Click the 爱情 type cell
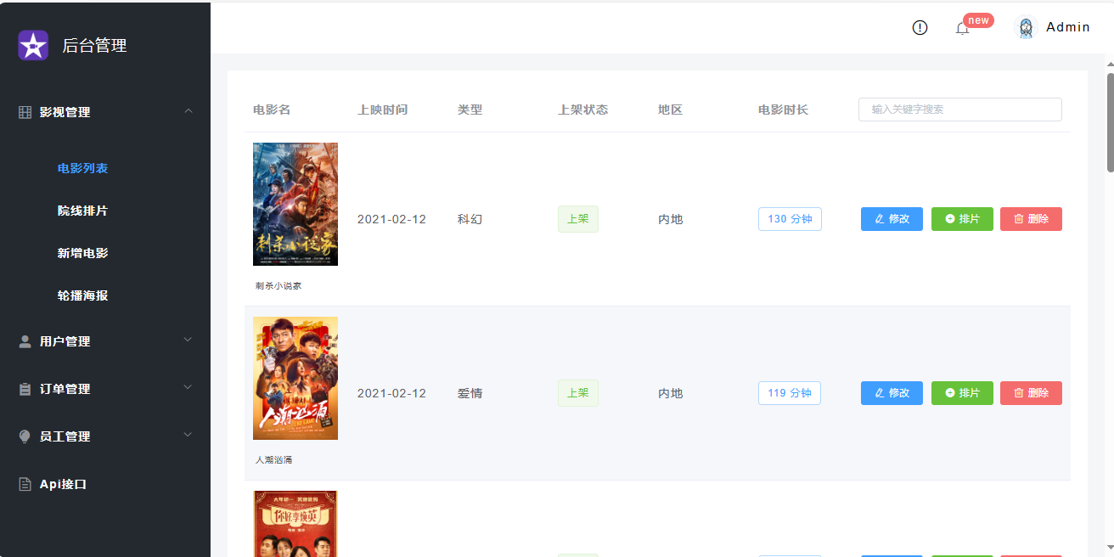This screenshot has width=1114, height=557. (x=470, y=393)
